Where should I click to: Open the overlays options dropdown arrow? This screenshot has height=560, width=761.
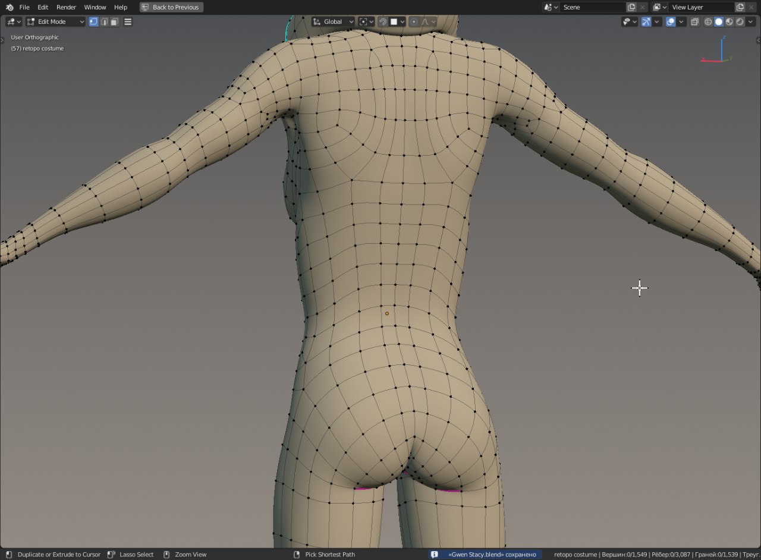point(681,21)
